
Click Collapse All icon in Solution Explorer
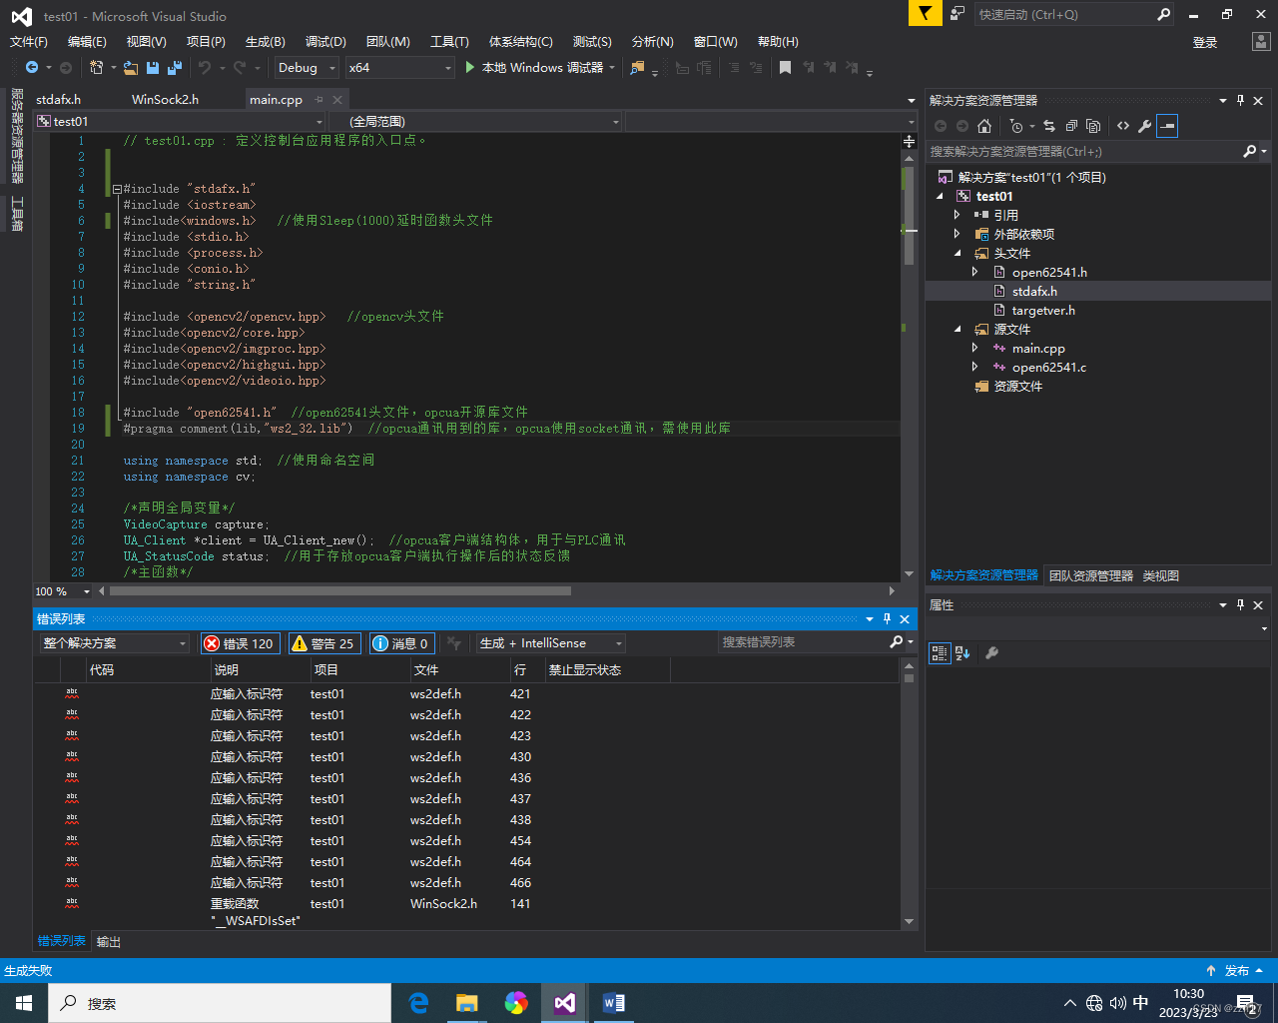(1071, 126)
